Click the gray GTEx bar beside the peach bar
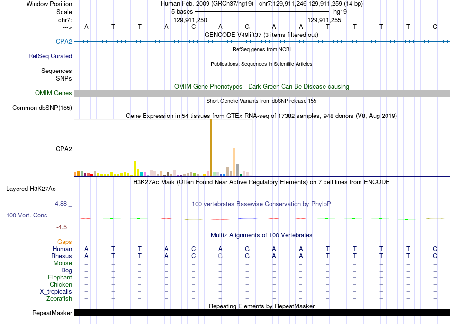Viewport: 450px width, 324px height. click(x=238, y=170)
